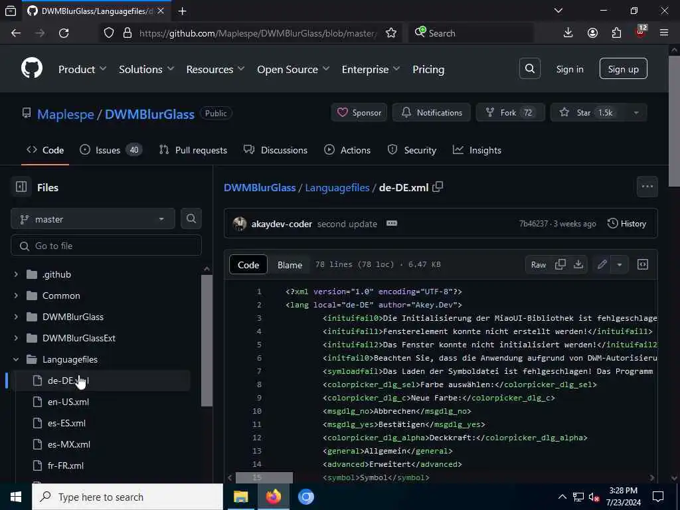The width and height of the screenshot is (680, 510).
Task: Copy the de-DE.xml file path
Action: click(438, 187)
